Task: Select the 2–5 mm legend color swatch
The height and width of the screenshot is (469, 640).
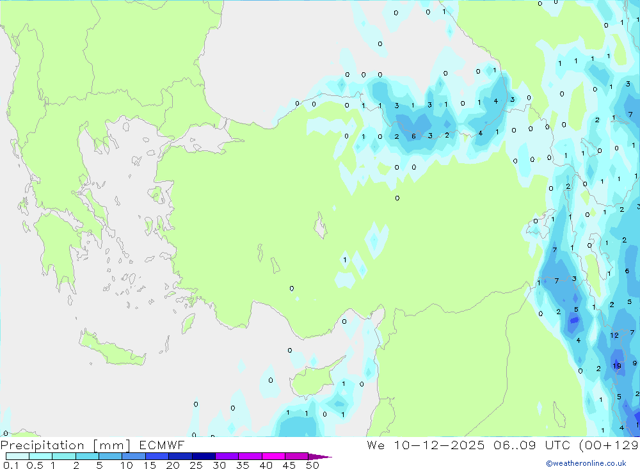Action: 87,456
